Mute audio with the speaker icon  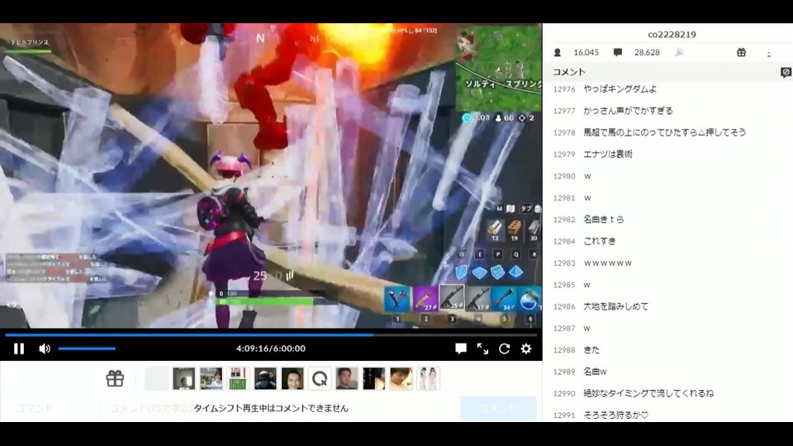tap(45, 349)
